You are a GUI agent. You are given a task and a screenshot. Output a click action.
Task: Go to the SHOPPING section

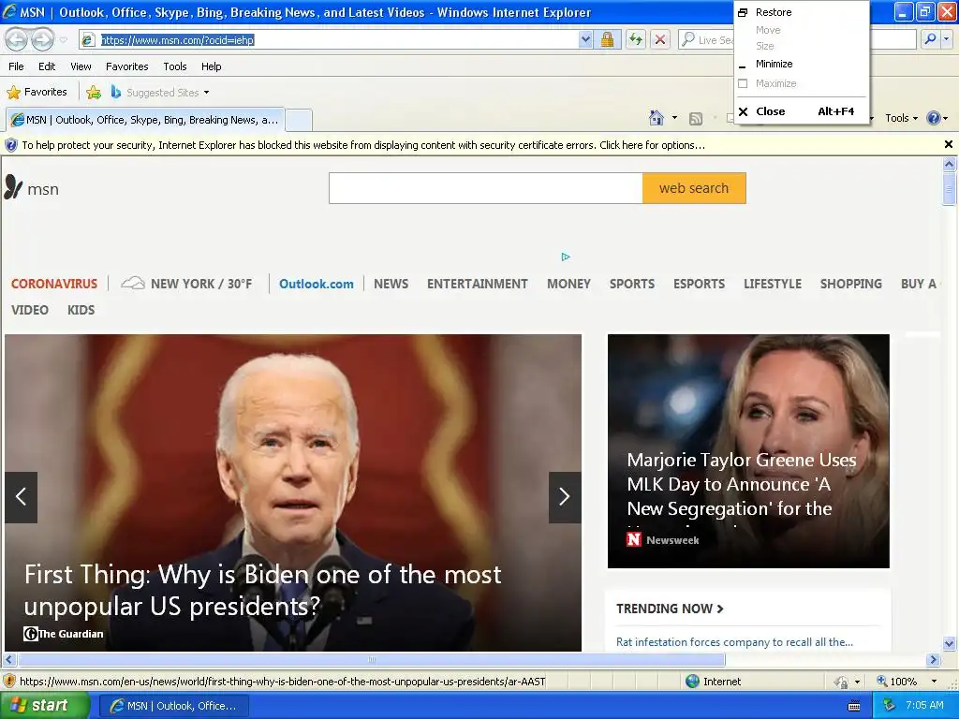[x=850, y=284]
